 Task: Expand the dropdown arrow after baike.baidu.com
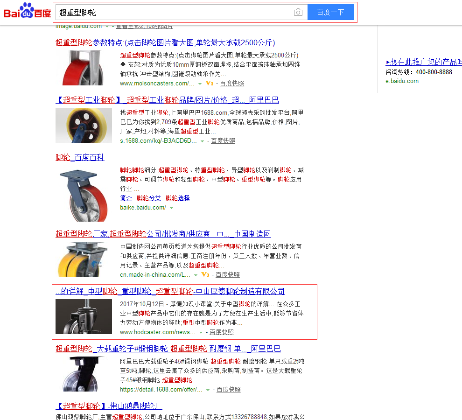tap(171, 208)
